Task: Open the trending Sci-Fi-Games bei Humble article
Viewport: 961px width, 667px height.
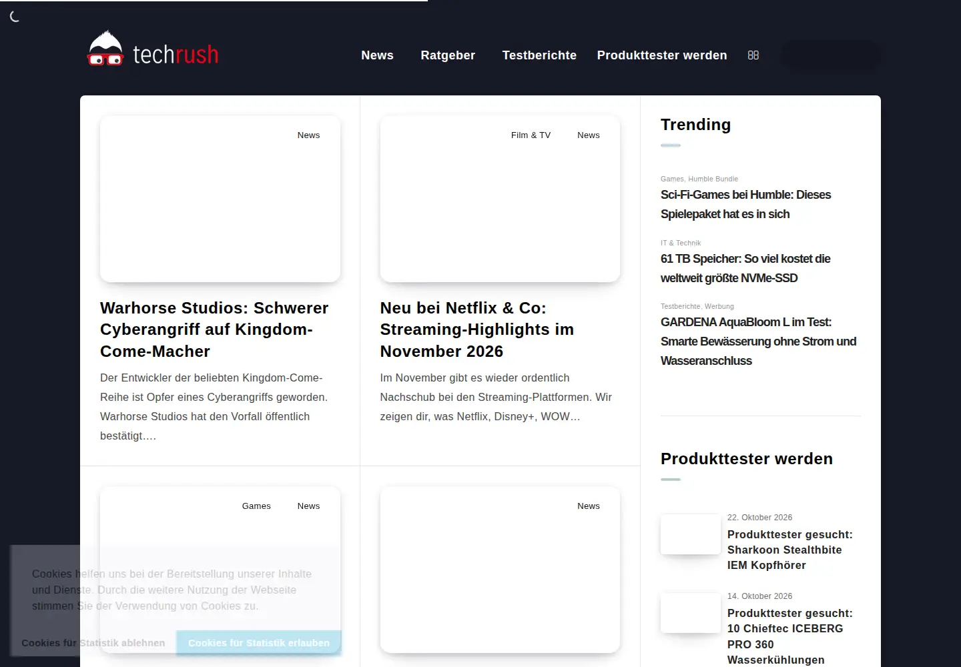Action: point(745,204)
